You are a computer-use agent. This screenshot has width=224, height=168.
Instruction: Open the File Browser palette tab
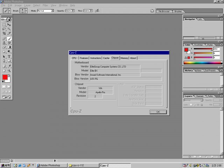tap(164, 11)
